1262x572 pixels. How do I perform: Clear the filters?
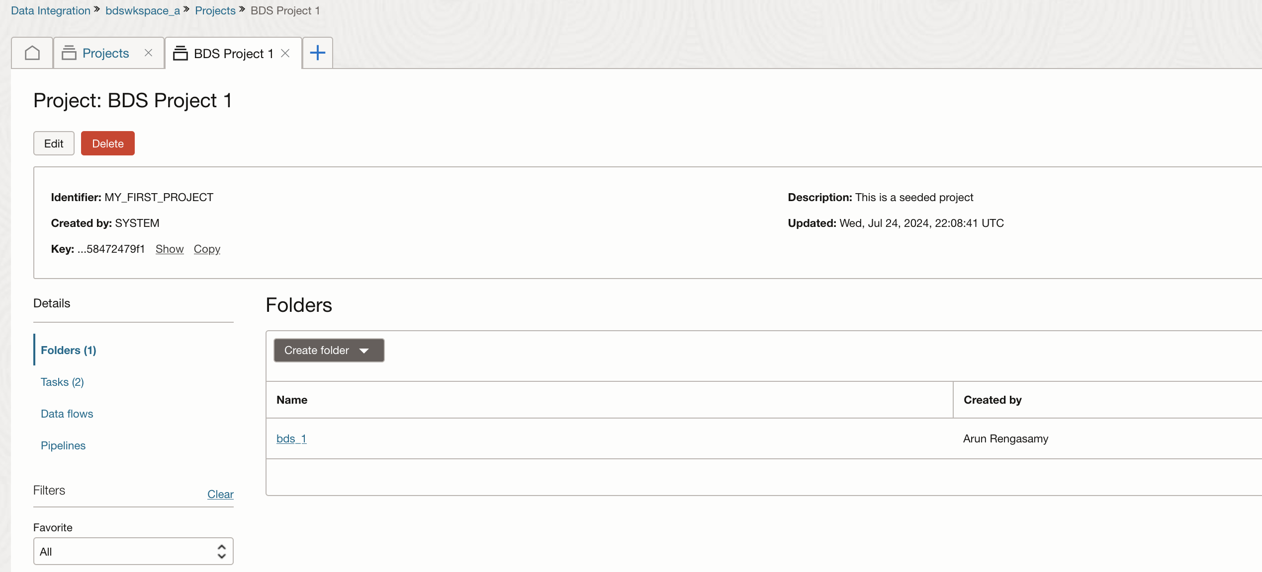pos(220,494)
